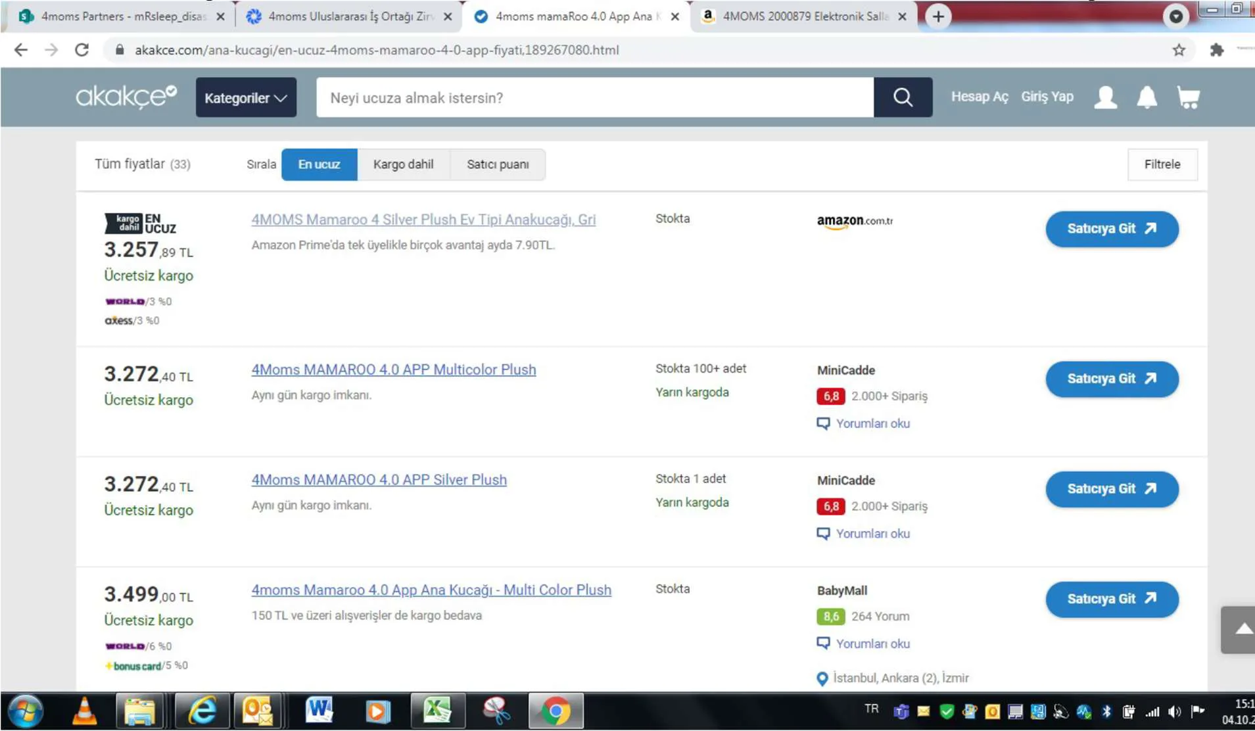
Task: Open the Windows Start menu
Action: pos(26,711)
